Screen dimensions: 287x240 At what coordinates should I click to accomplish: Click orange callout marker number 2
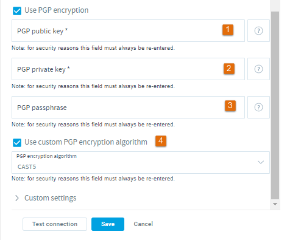click(229, 69)
